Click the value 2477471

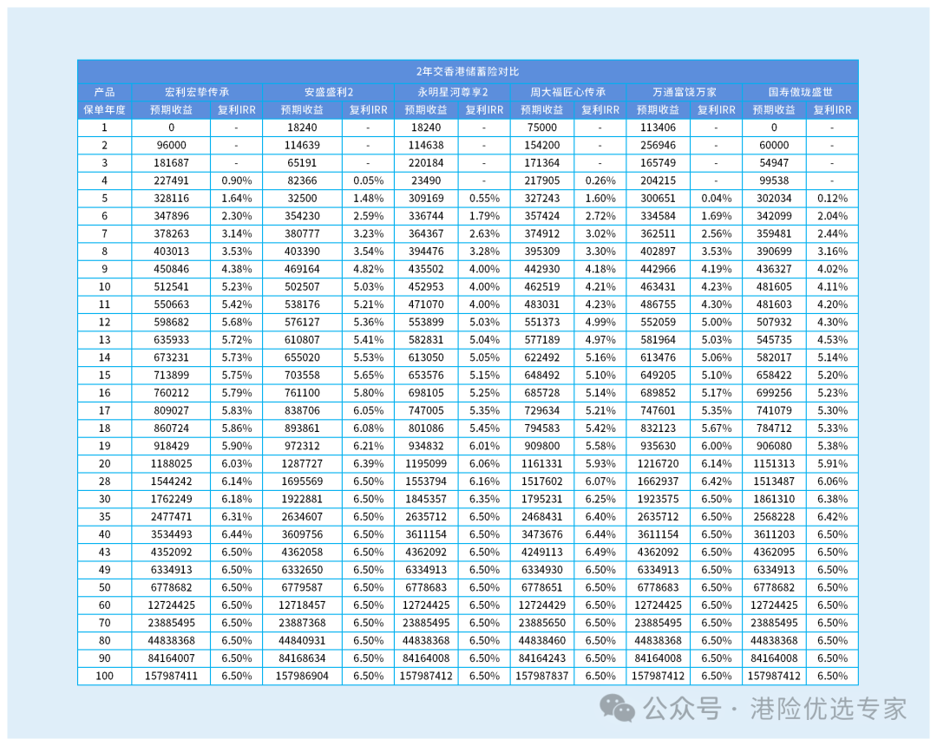click(172, 517)
